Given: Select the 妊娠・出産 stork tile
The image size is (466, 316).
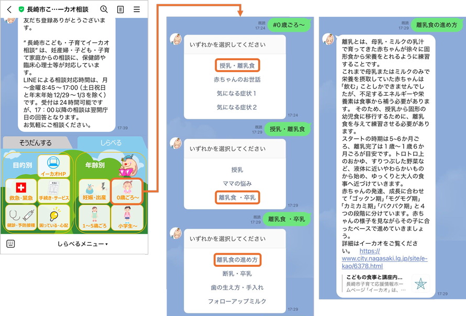Looking at the screenshot, I should pos(94,191).
